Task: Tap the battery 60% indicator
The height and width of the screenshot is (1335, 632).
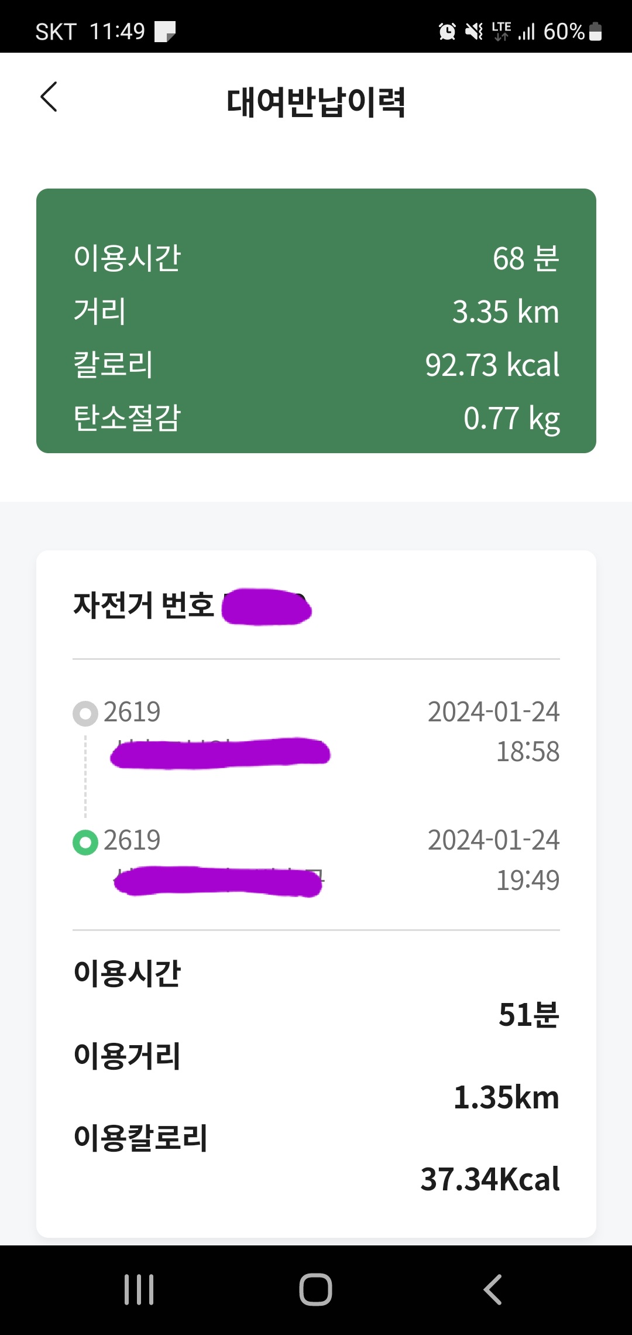Action: pos(572,31)
